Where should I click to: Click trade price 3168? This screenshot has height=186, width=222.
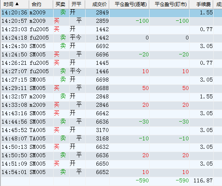(102, 138)
